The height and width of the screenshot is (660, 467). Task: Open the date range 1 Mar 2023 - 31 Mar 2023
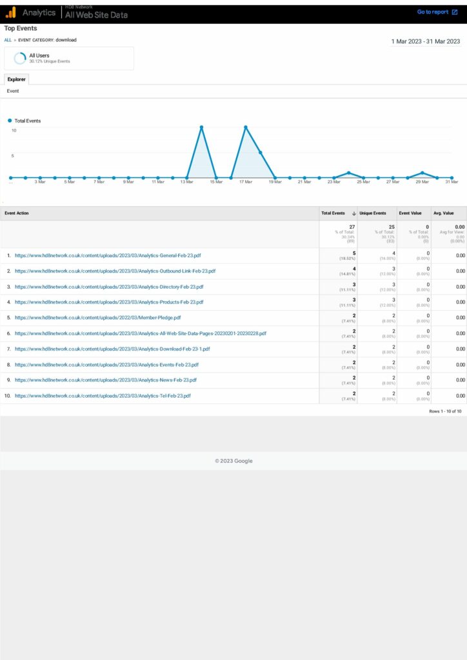(425, 41)
